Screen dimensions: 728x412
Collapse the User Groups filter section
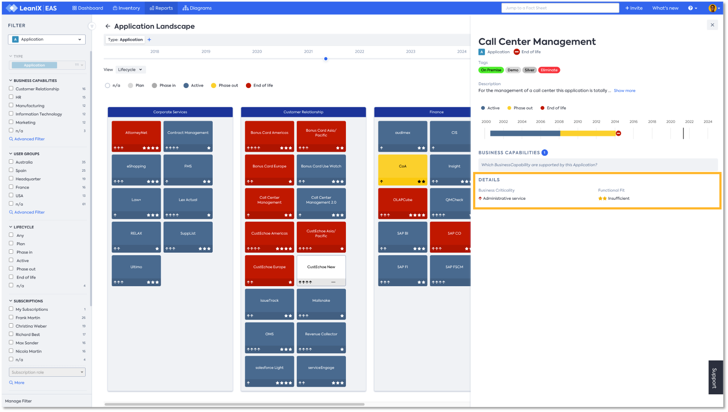pos(11,154)
